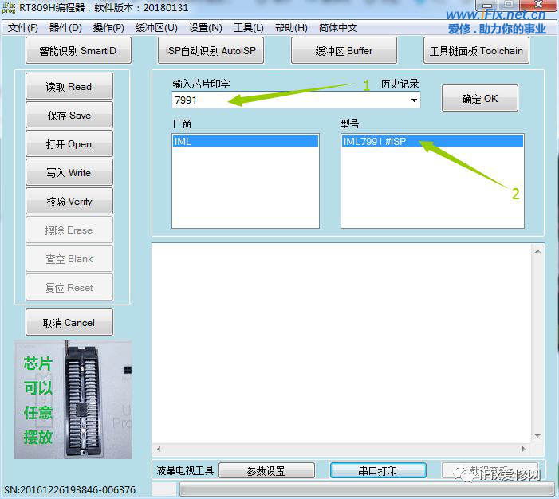Click the www.iFix.net.cn link
The image size is (559, 499).
point(495,14)
